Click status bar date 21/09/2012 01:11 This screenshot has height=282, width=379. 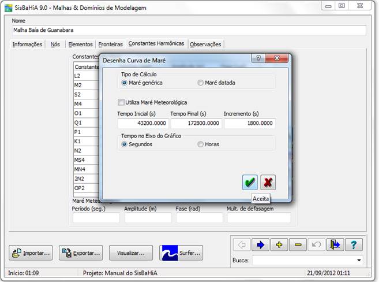328,273
